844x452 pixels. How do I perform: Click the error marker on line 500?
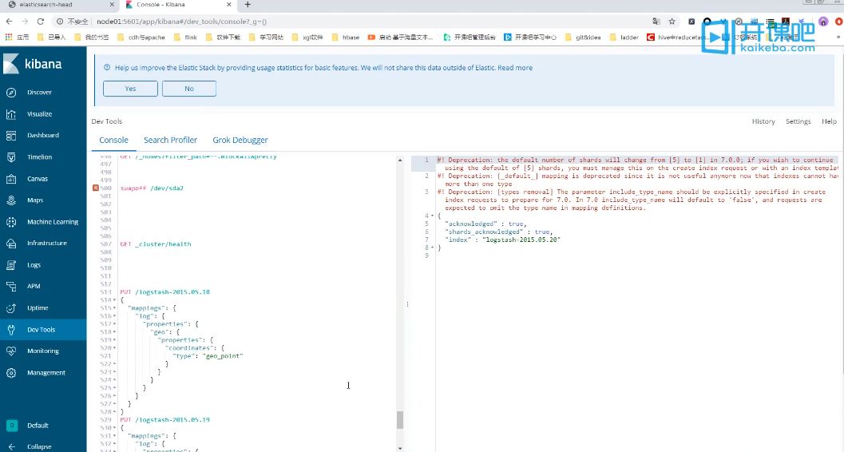(96, 188)
